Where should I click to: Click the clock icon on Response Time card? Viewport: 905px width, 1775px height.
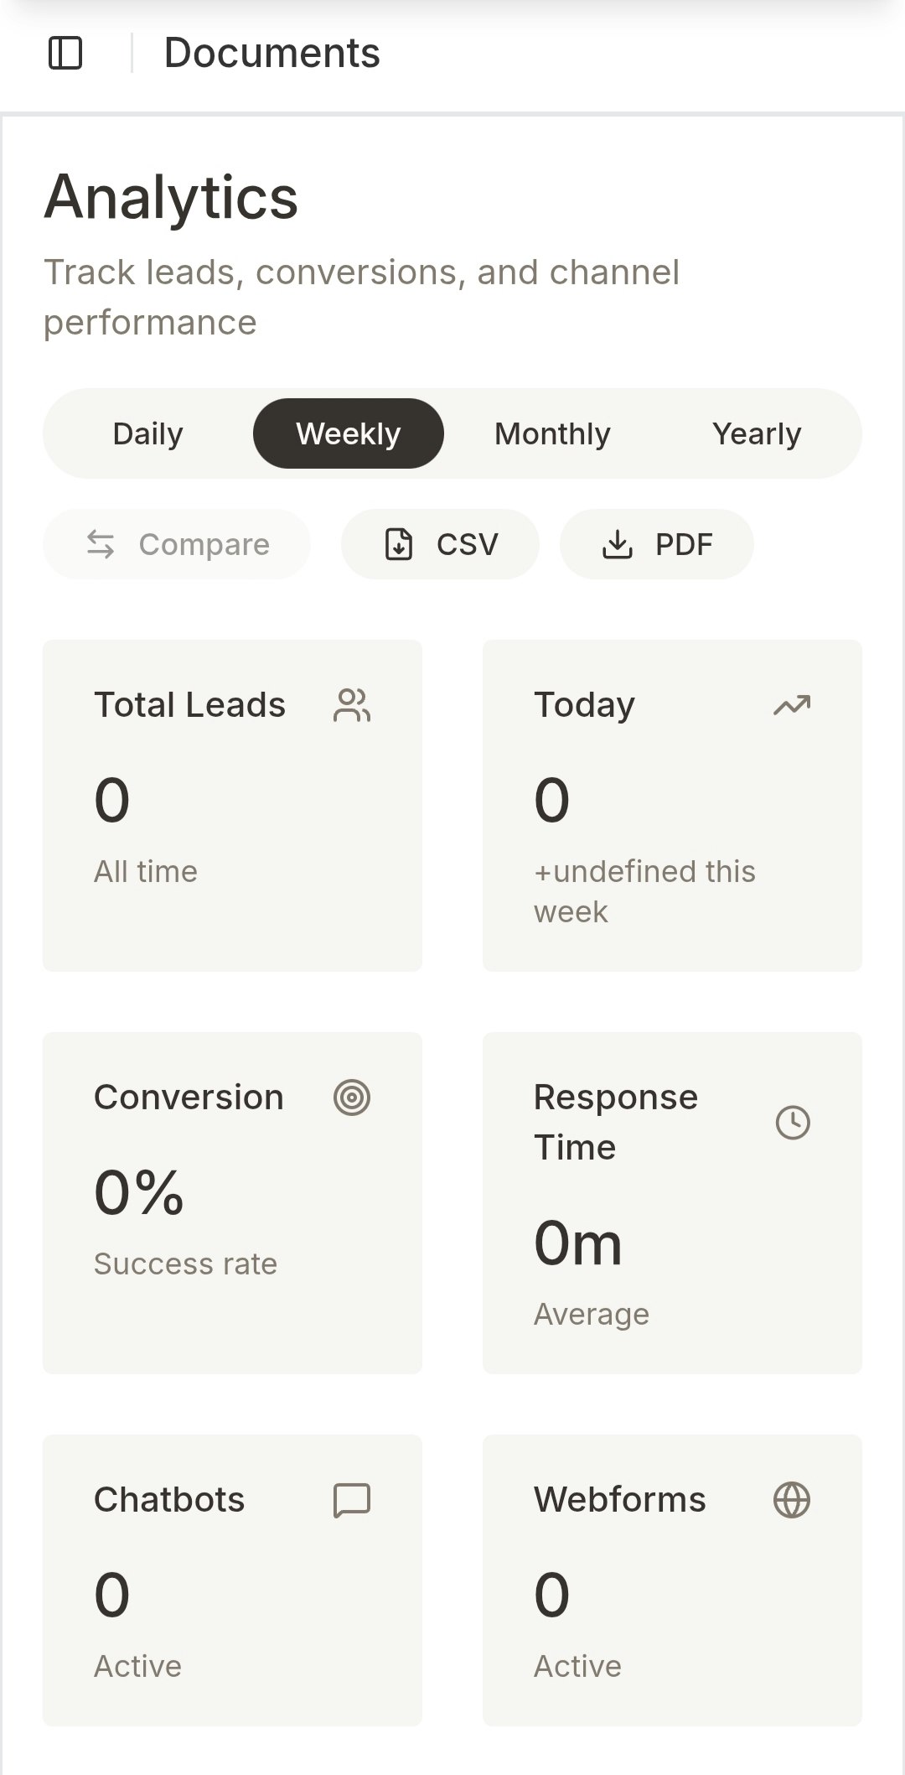pos(793,1121)
